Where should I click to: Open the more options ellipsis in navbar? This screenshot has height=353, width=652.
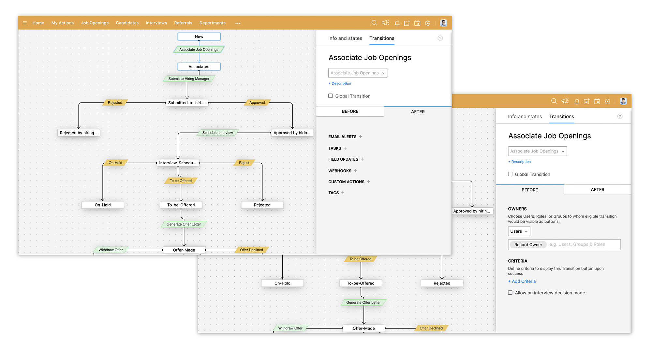238,23
